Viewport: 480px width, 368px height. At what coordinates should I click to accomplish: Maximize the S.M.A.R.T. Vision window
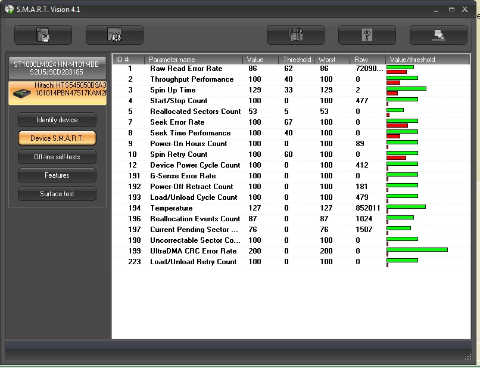tap(451, 10)
